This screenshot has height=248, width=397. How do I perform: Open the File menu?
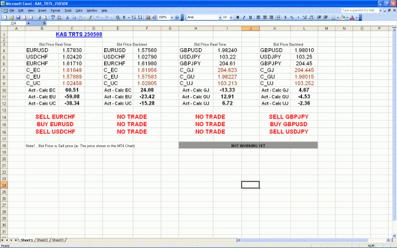(12, 11)
